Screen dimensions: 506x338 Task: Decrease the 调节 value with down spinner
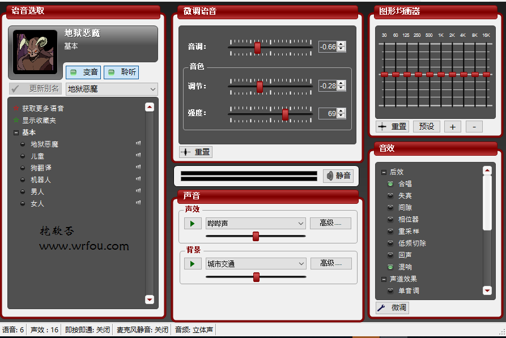tap(342, 88)
